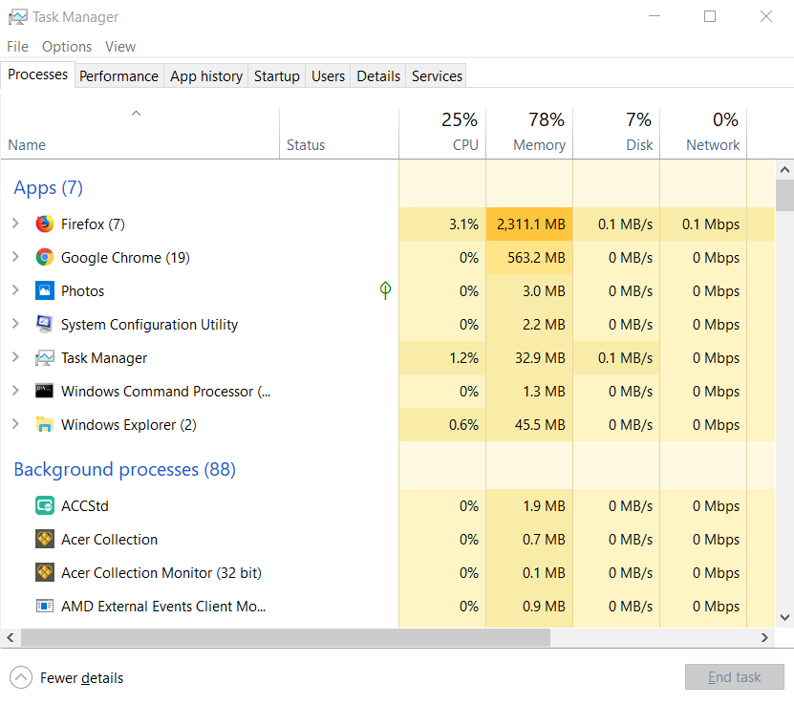The width and height of the screenshot is (794, 704).
Task: Click the scroll up arrow
Action: coord(784,169)
